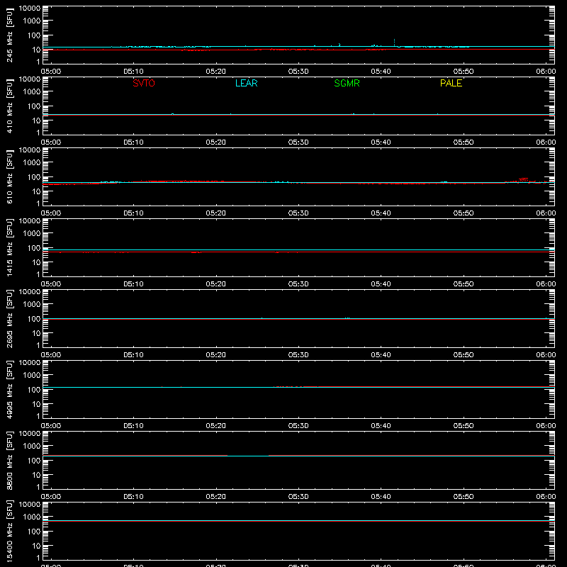This screenshot has height=567, width=567.
Task: Click the 1000 y-axis label of 2695 MHz plot
Action: [x=32, y=305]
